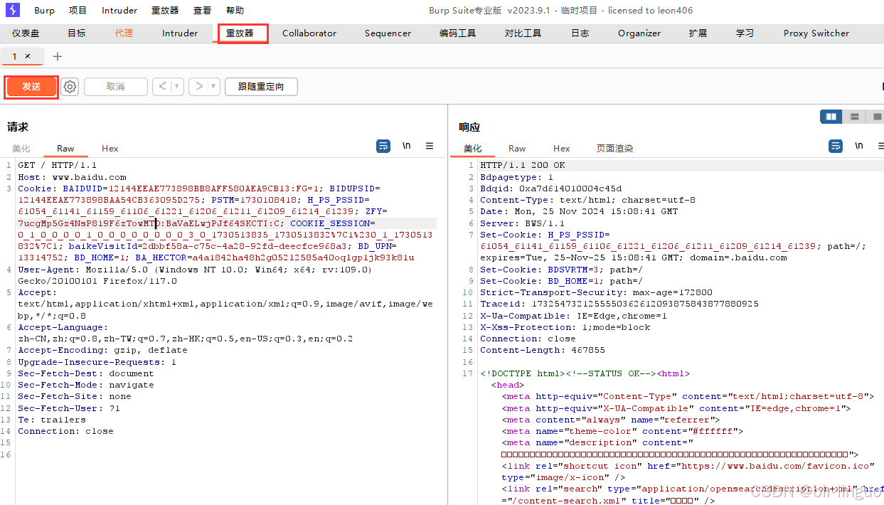
Task: Open request panel hamburger options menu
Action: pos(430,146)
